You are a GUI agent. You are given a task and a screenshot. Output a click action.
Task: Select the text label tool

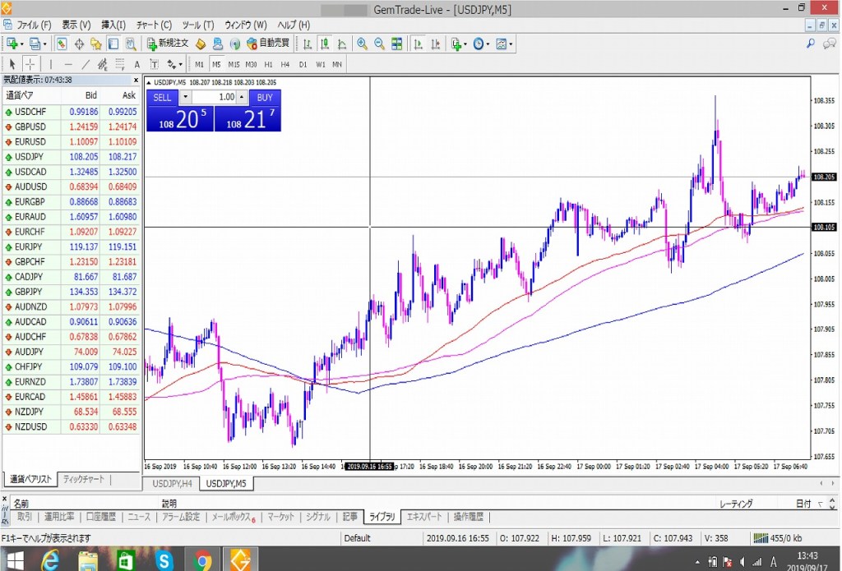[x=136, y=64]
